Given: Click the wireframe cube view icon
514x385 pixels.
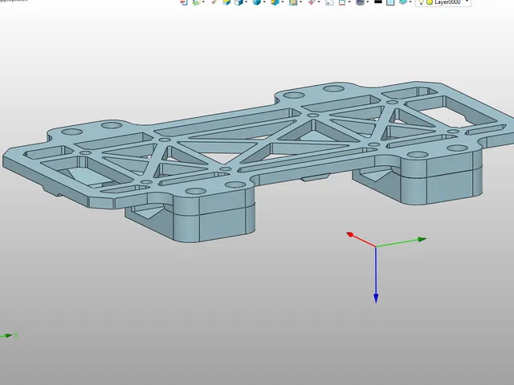Looking at the screenshot, I should pyautogui.click(x=239, y=2).
